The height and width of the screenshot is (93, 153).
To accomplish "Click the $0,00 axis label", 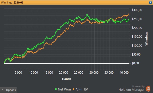I will 135,63.
